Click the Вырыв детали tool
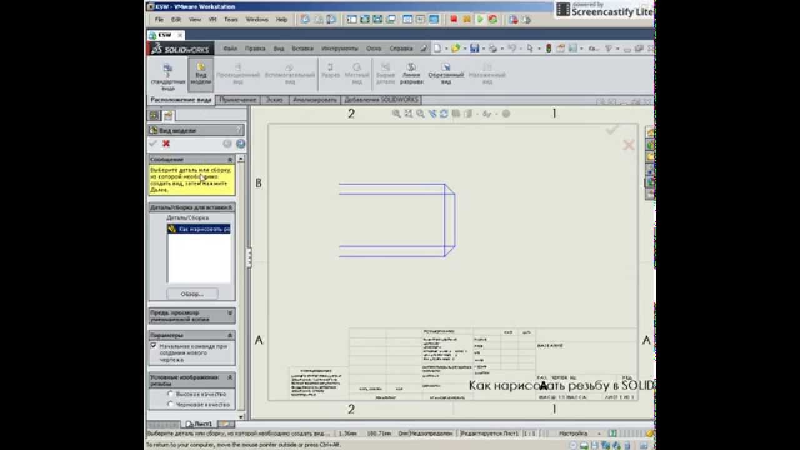This screenshot has width=800, height=450. (x=386, y=74)
